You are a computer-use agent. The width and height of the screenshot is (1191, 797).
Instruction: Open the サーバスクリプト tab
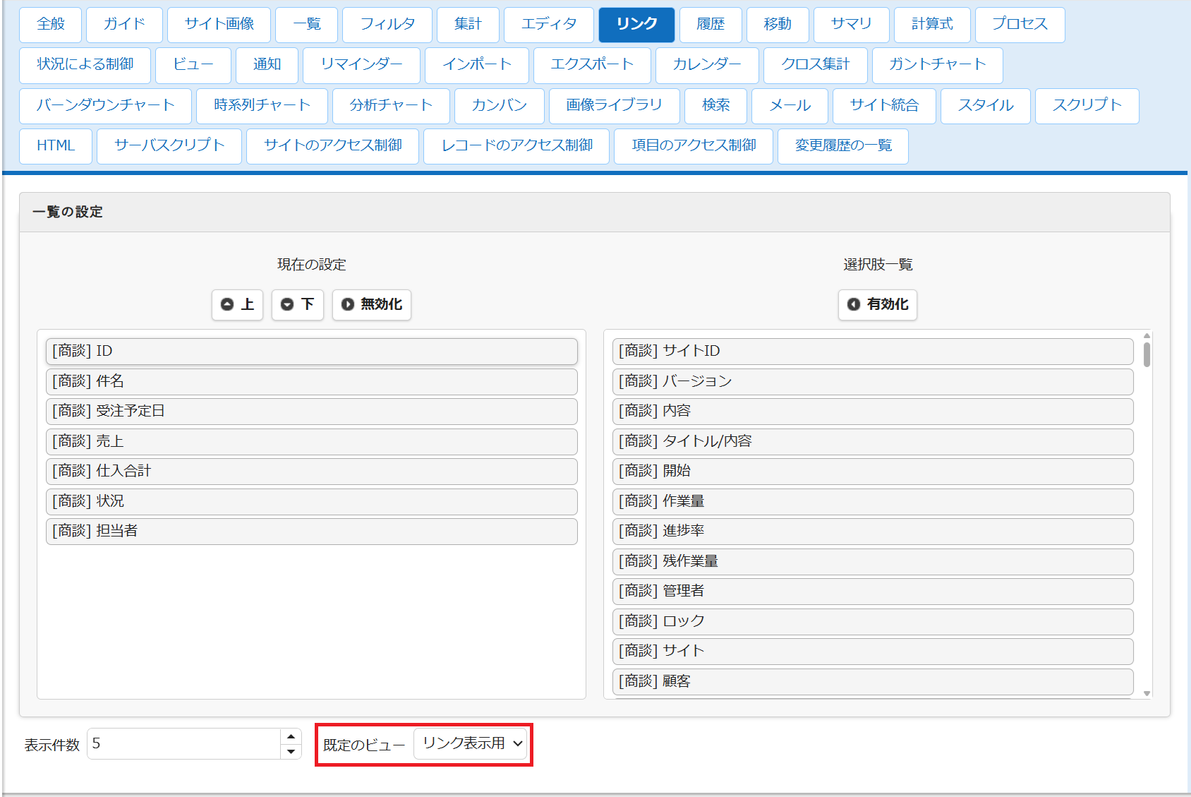[169, 146]
